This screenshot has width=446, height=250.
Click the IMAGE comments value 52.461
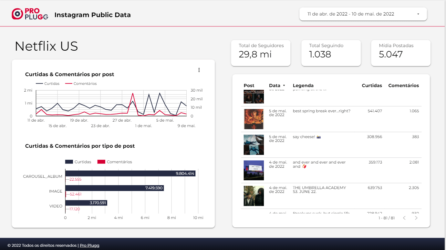(x=76, y=194)
